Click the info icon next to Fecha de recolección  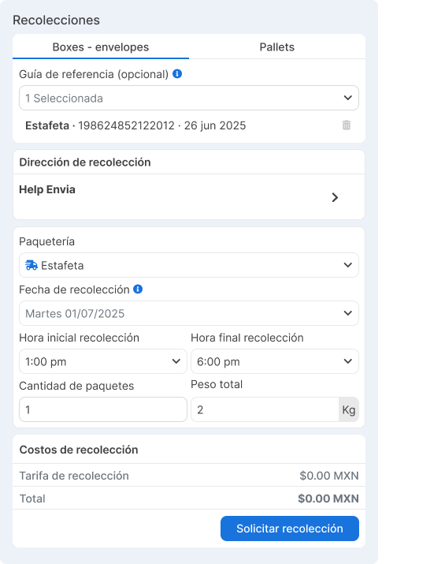[138, 289]
